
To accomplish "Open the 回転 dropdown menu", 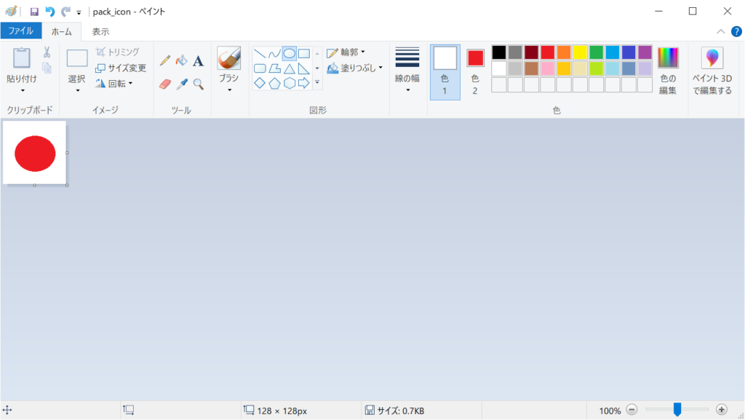I will 114,84.
